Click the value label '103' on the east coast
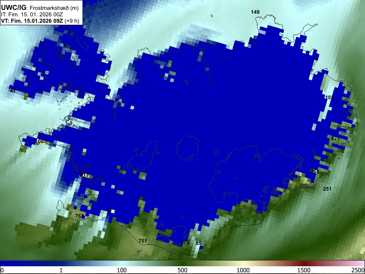365x274 pixels. click(329, 97)
